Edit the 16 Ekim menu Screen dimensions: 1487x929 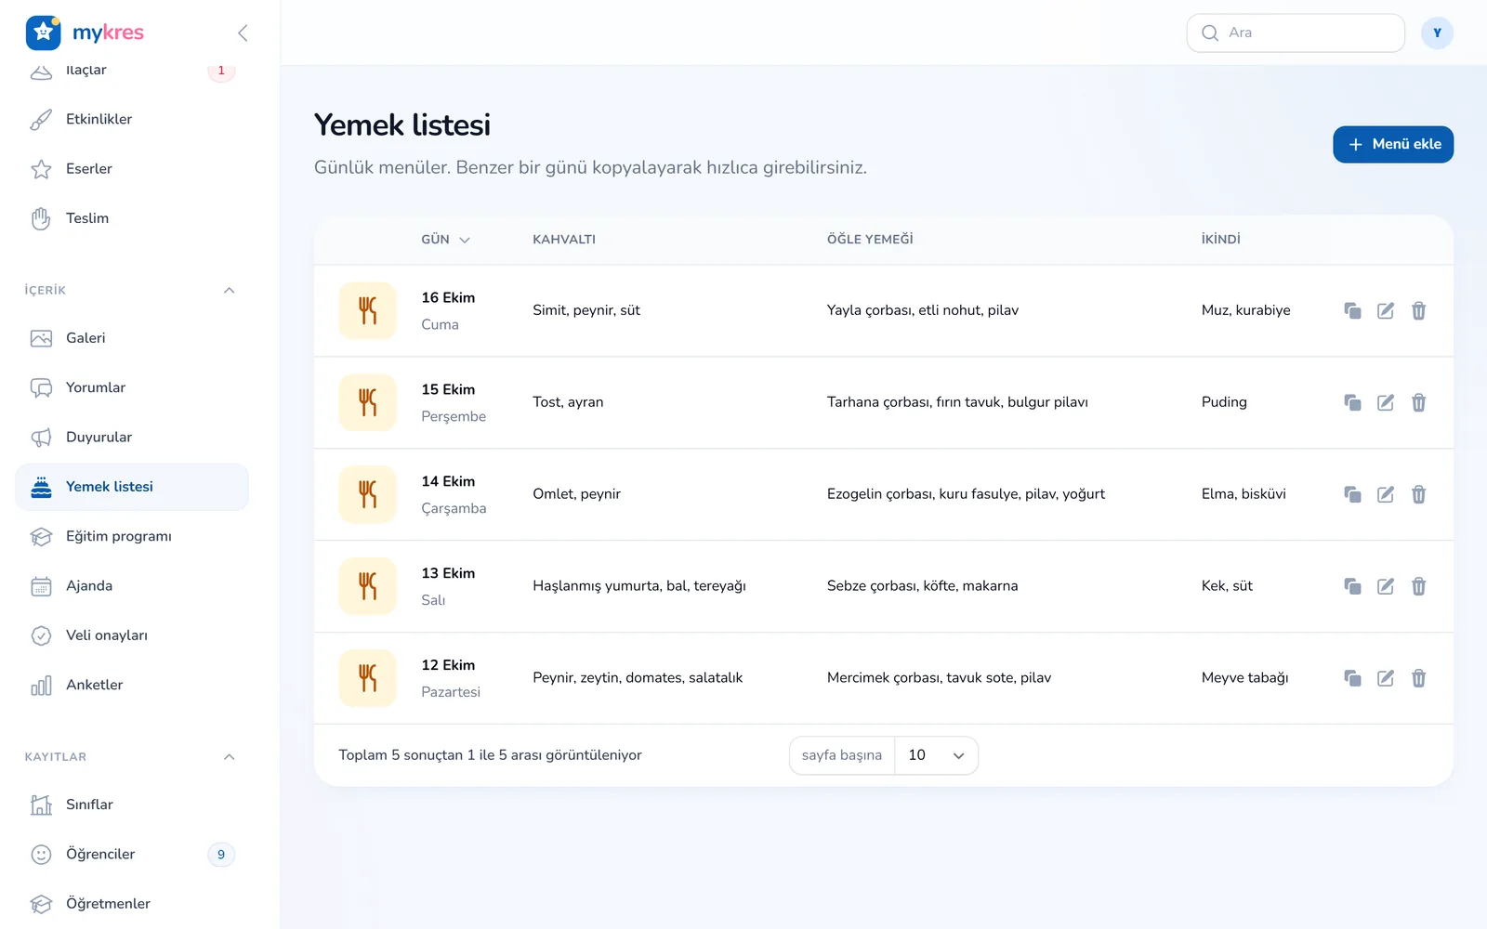click(1386, 310)
